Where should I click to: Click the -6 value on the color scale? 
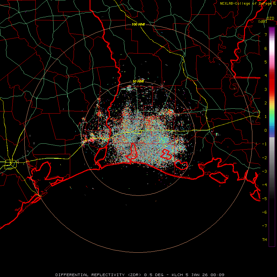[264, 212]
